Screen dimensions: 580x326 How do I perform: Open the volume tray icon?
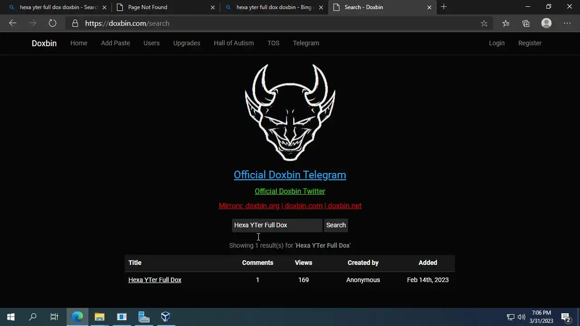(x=522, y=317)
